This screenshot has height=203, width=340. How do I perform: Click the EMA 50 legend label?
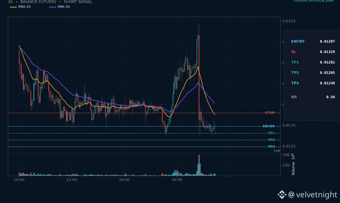tap(64, 7)
